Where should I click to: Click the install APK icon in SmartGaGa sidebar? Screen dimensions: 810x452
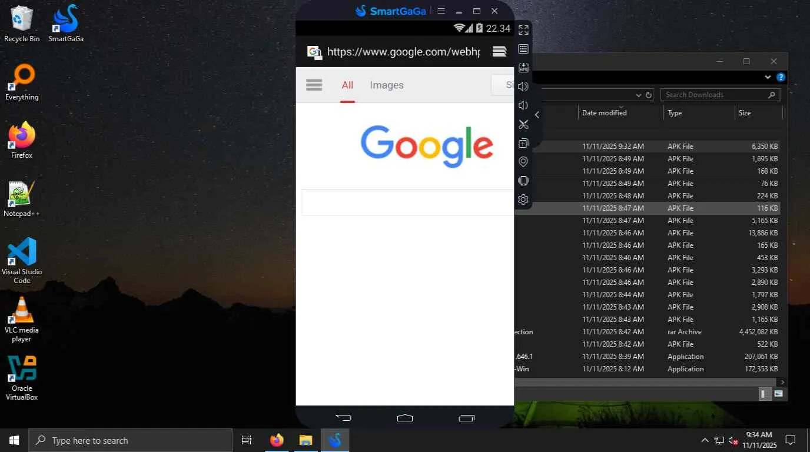pyautogui.click(x=523, y=68)
